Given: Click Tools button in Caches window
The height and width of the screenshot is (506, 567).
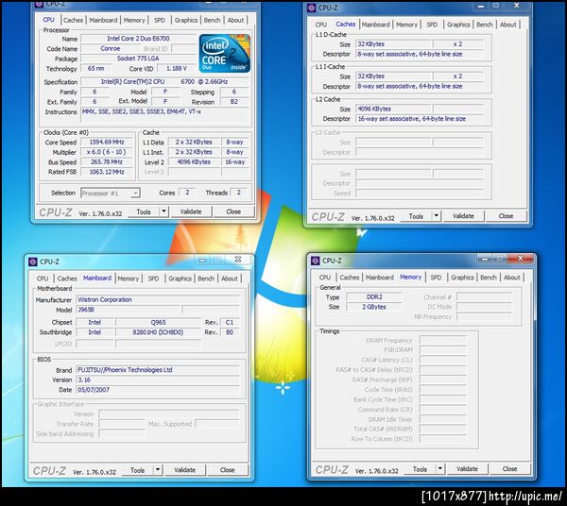Looking at the screenshot, I should pos(416,216).
